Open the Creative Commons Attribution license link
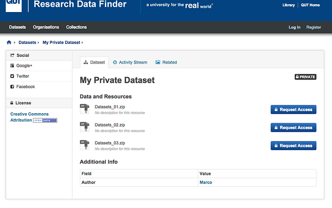The width and height of the screenshot is (332, 208). 29,115
